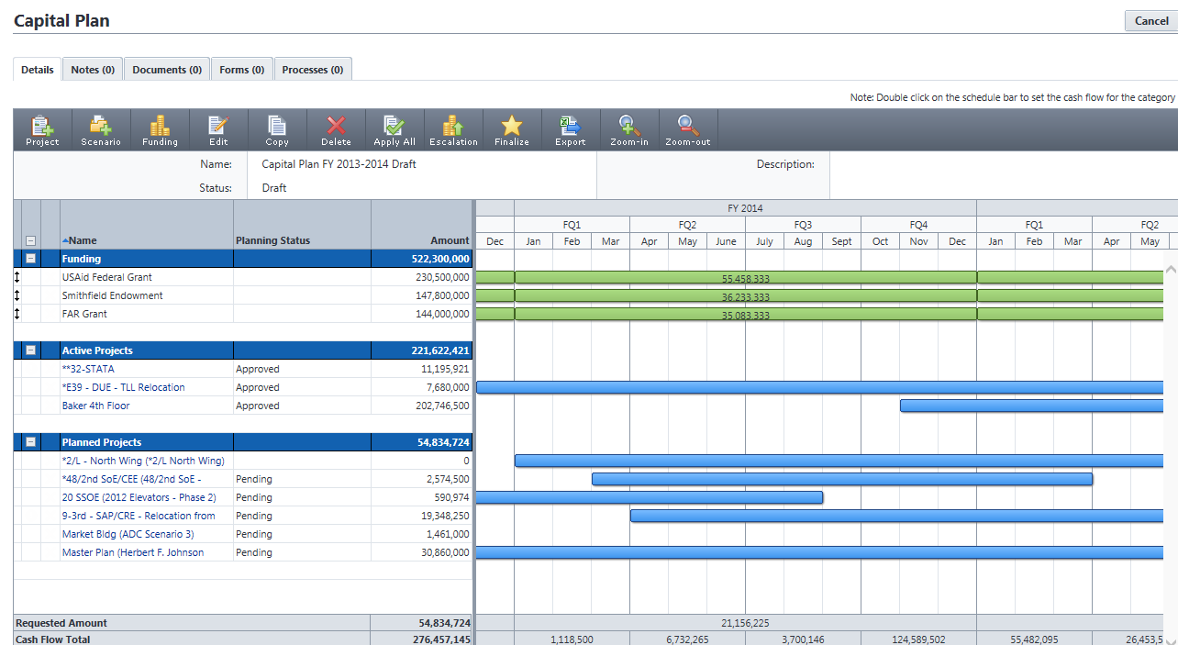This screenshot has width=1178, height=645.
Task: Click the Apply All icon
Action: click(x=395, y=130)
